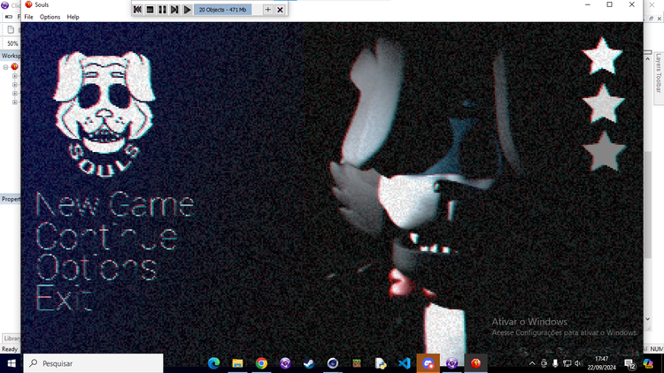The width and height of the screenshot is (664, 373).
Task: Open the Discord taskbar icon
Action: coord(429,363)
